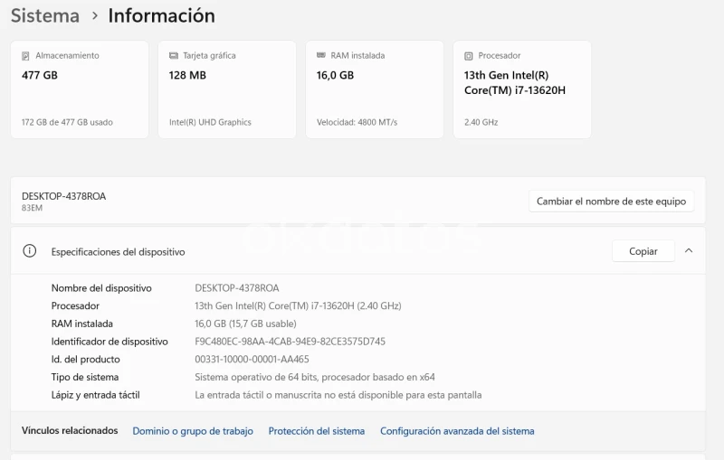The height and width of the screenshot is (460, 724).
Task: Click the Tarjeta gráfica card icon
Action: click(x=174, y=56)
